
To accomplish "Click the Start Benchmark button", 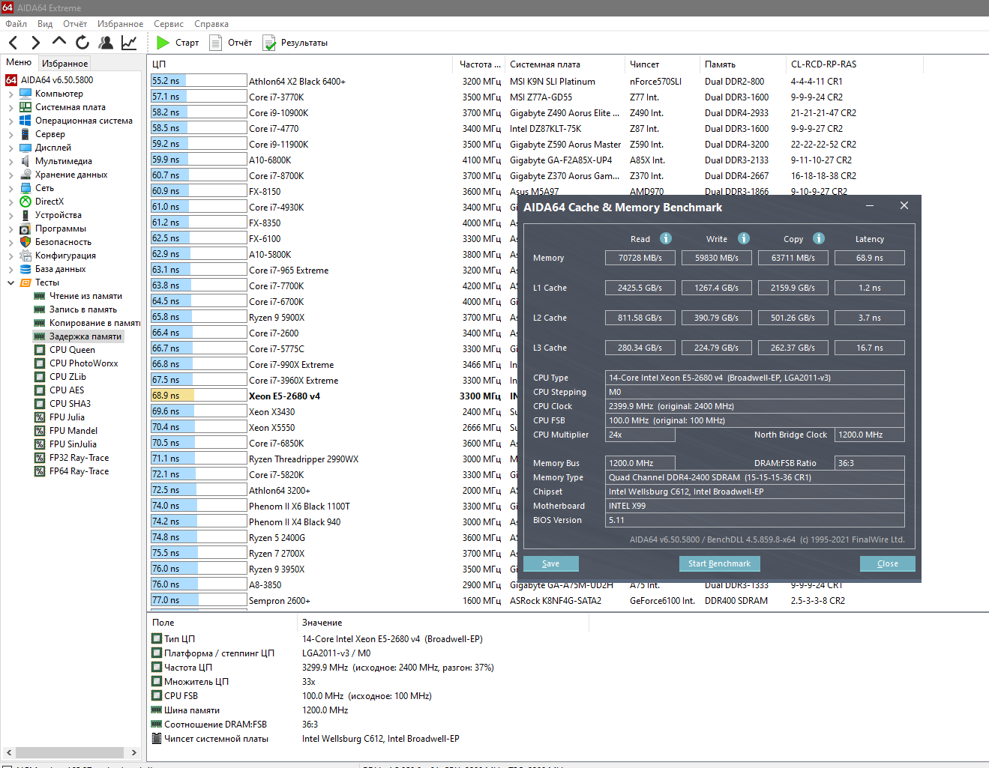I will (719, 563).
